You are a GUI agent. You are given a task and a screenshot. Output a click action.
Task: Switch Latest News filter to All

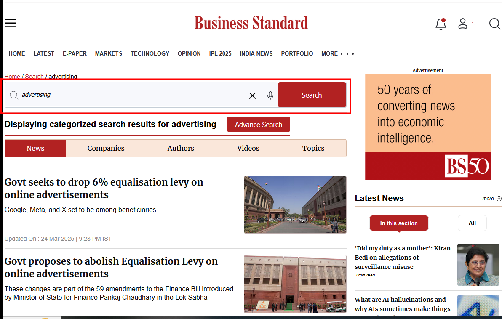[x=472, y=223]
